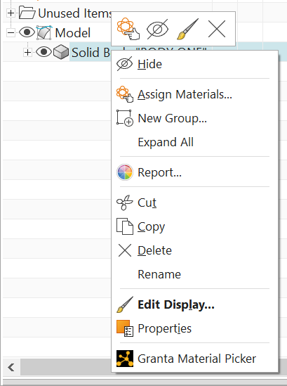
Task: Click Properties checklist icon in menu
Action: [x=125, y=328]
